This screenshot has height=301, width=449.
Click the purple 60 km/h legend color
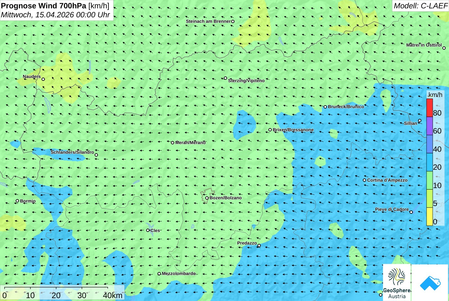(x=429, y=126)
